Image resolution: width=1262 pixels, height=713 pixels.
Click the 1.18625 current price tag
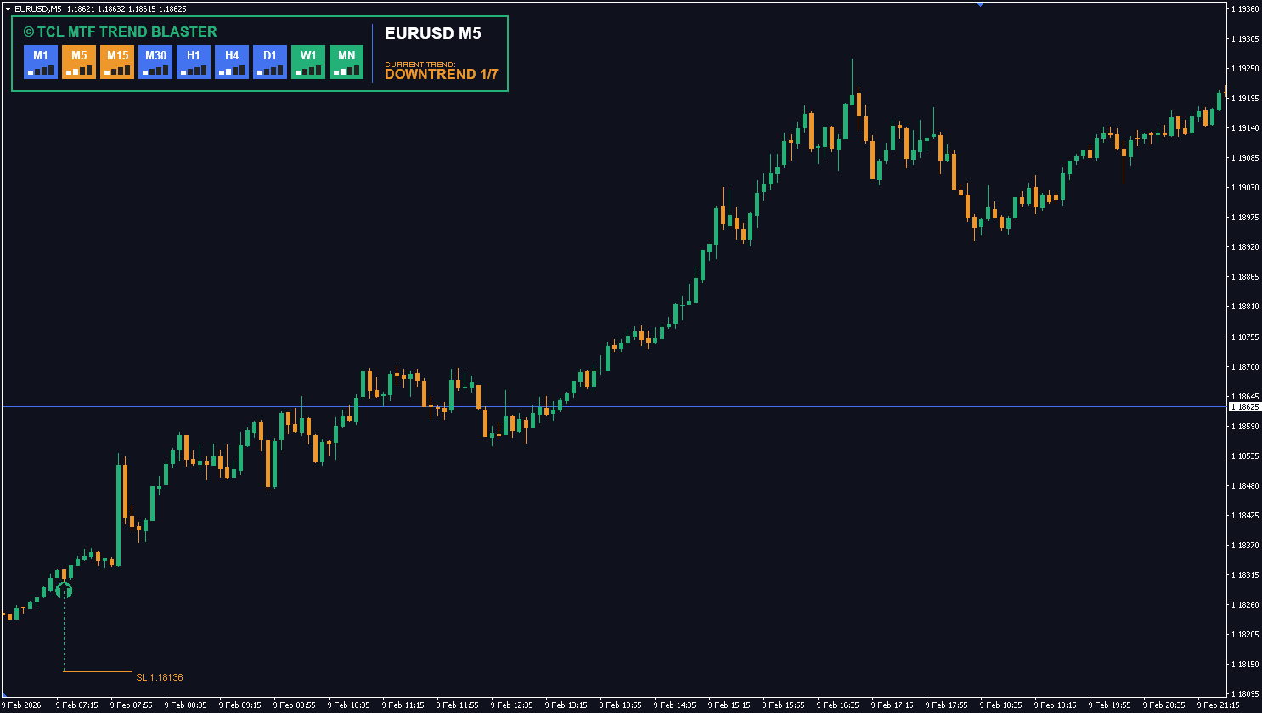coord(1244,407)
